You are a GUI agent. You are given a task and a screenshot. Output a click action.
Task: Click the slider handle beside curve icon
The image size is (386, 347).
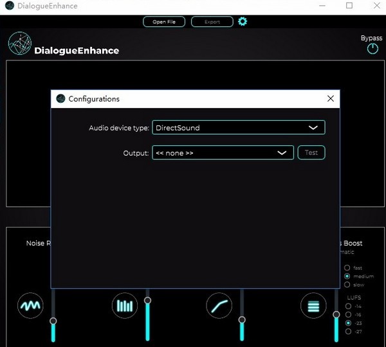pyautogui.click(x=242, y=320)
